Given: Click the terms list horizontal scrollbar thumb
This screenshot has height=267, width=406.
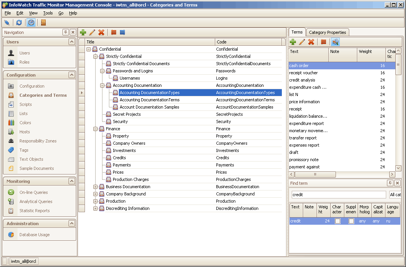Looking at the screenshot, I should point(315,174).
